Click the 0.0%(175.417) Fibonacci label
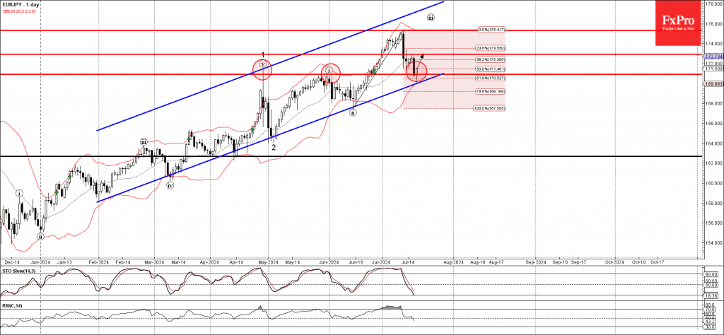Viewport: 724px width, 335px height. pyautogui.click(x=492, y=30)
